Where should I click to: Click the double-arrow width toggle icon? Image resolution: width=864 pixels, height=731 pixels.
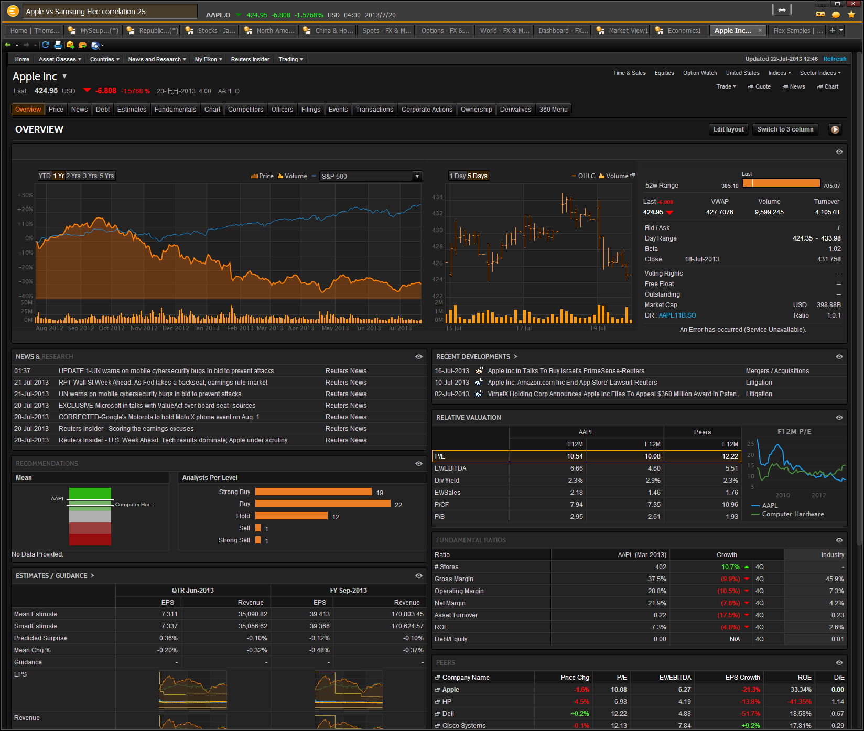tap(782, 10)
